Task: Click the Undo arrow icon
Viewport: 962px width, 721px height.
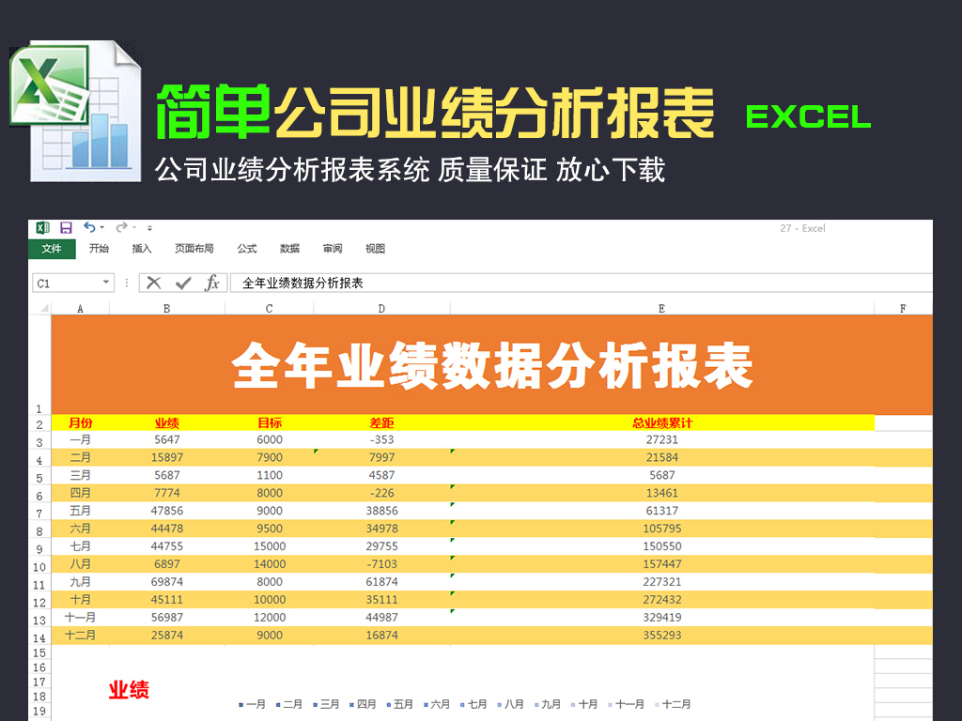Action: (89, 227)
